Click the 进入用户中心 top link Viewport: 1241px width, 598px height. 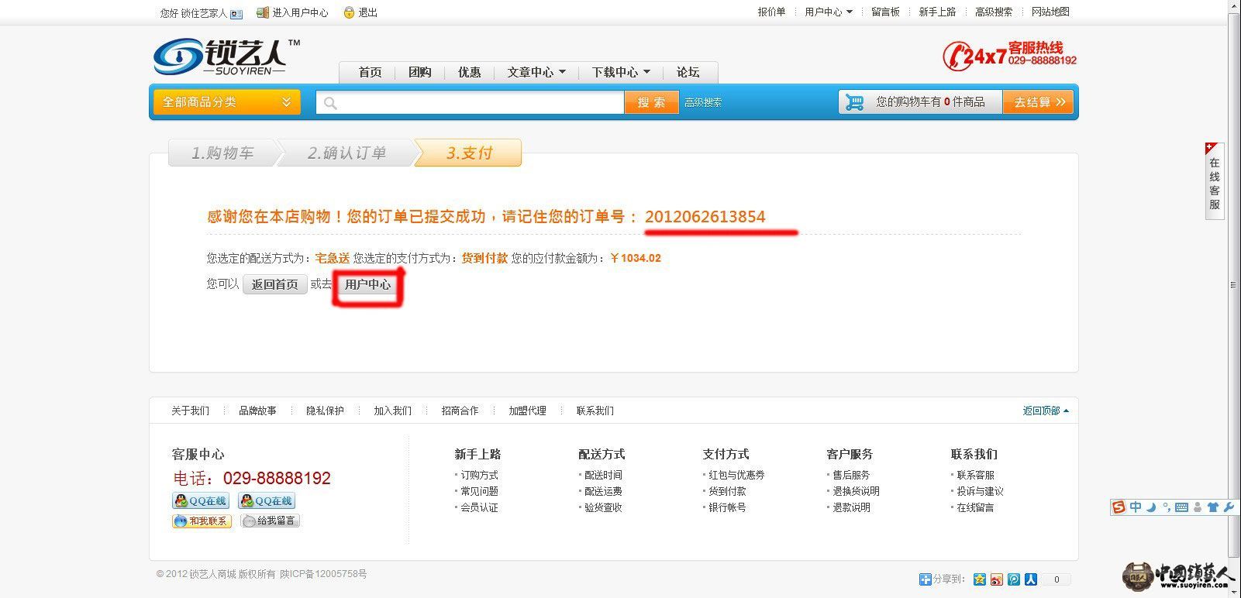coord(300,12)
